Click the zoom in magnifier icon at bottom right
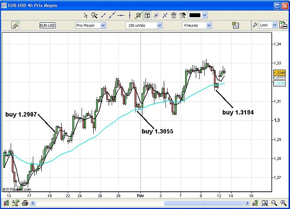Image resolution: width=290 pixels, height=209 pixels. [284, 203]
